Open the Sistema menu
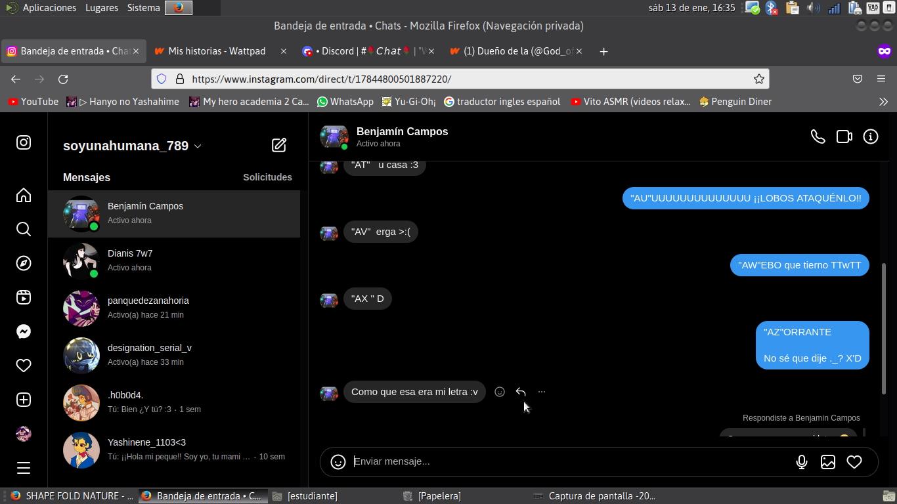The image size is (897, 504). point(143,8)
